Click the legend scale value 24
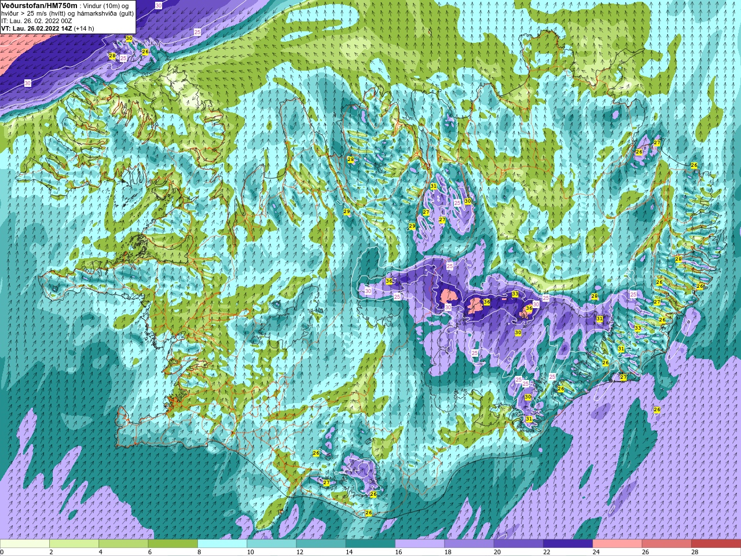Image resolution: width=741 pixels, height=556 pixels. point(597,552)
